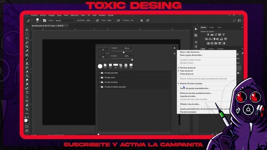Screen dimensions: 267x150
Task: Toggle Quick Mask mode button
Action: (27, 127)
